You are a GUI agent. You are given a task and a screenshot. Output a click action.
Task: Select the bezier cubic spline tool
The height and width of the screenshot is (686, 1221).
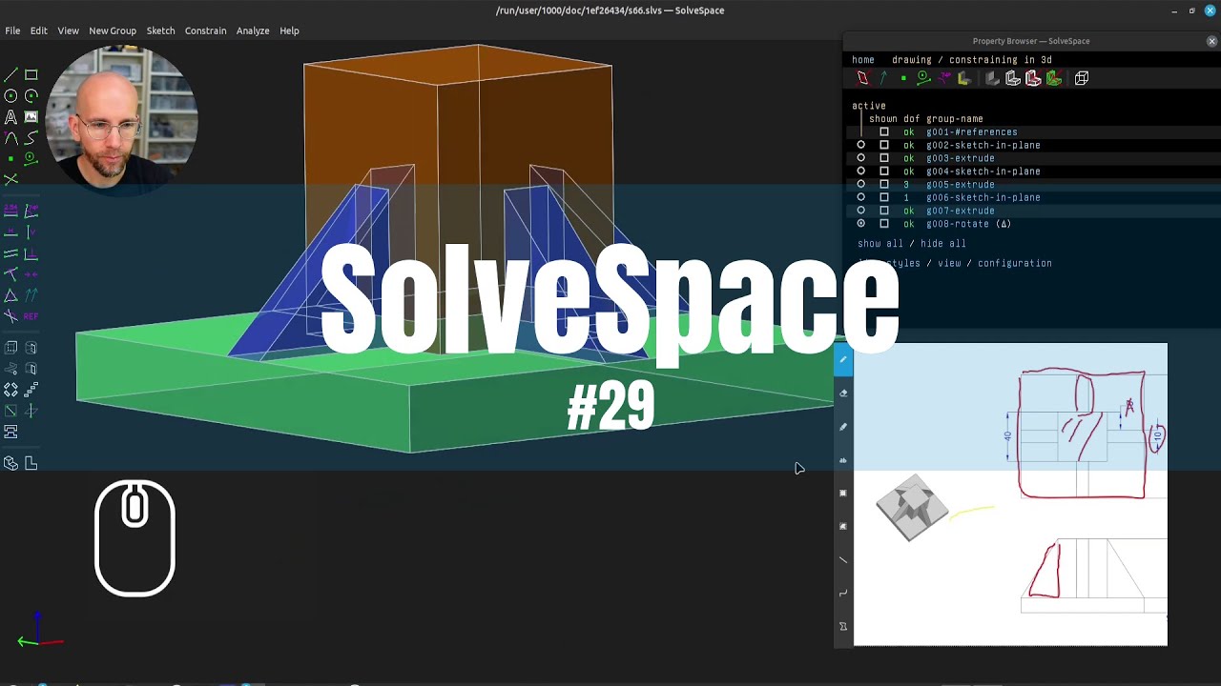tap(31, 137)
